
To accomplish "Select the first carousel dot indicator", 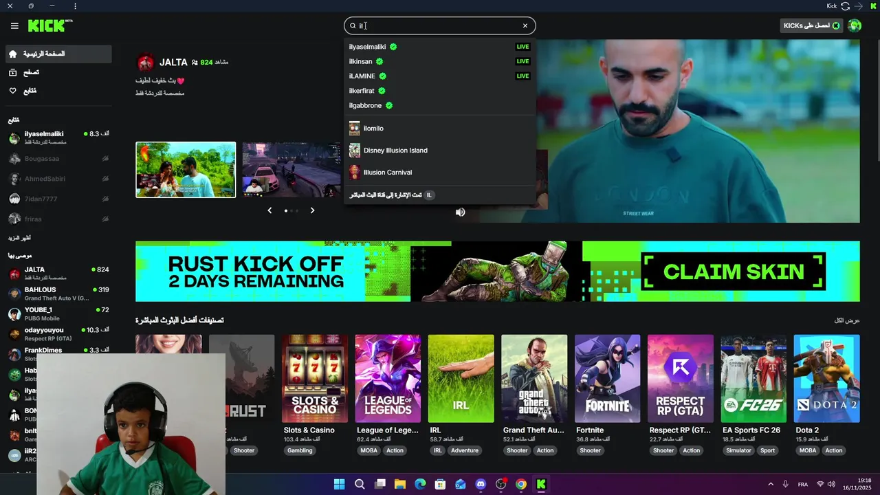I will (x=285, y=210).
